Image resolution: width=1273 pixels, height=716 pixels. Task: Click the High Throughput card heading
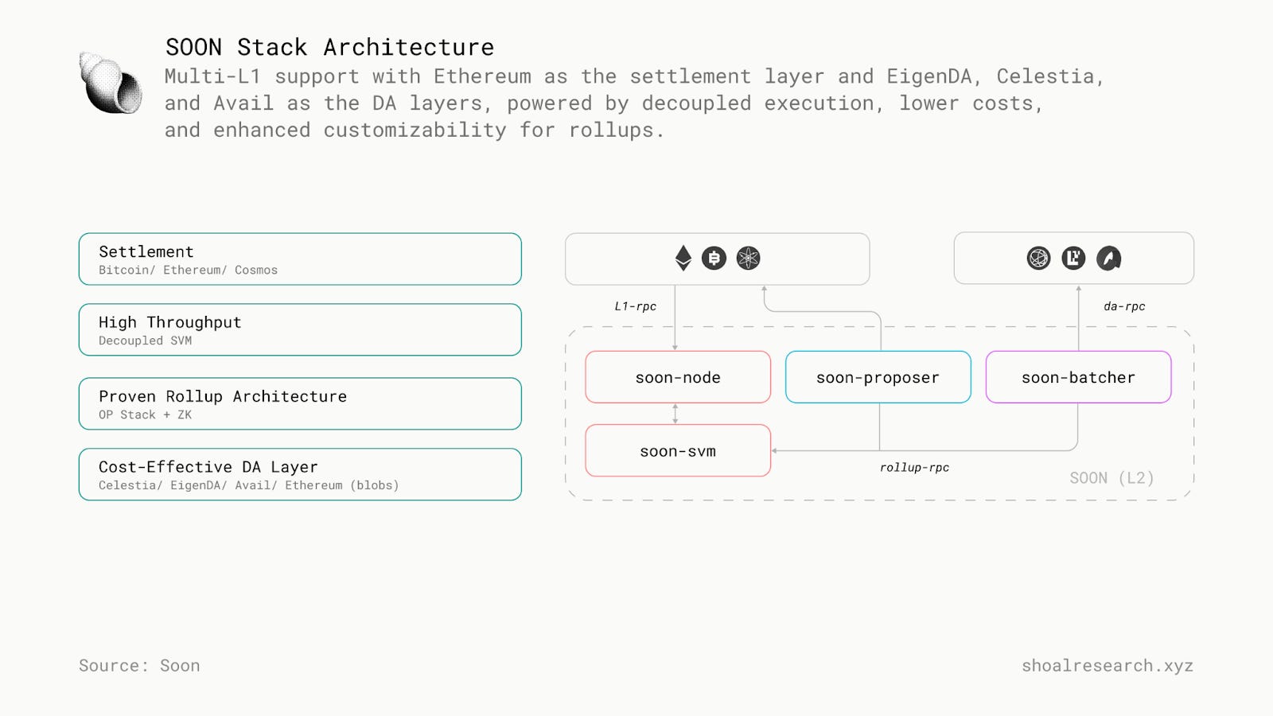pos(169,322)
